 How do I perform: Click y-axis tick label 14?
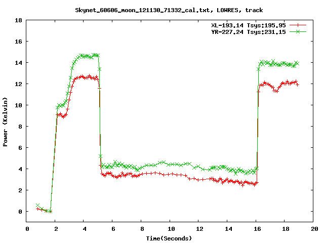(18, 63)
